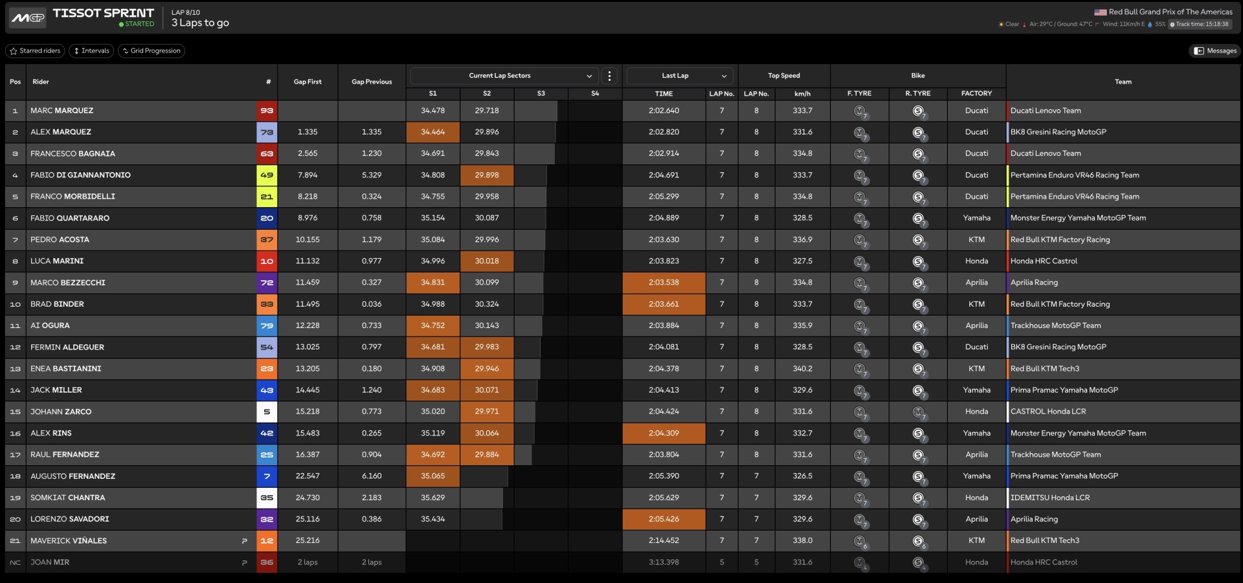This screenshot has height=583, width=1243.
Task: Click the US flag icon
Action: tap(1100, 12)
